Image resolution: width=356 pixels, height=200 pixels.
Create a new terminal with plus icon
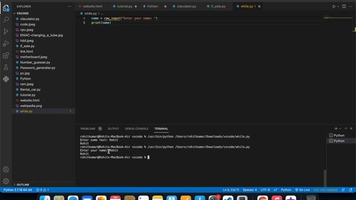pos(336,128)
